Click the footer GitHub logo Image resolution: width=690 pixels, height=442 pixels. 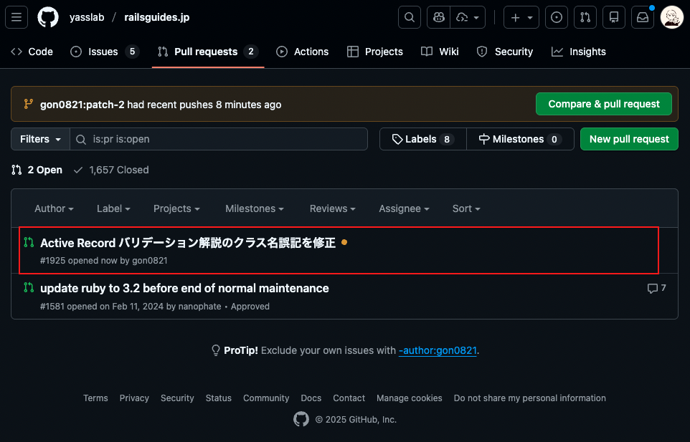click(301, 419)
